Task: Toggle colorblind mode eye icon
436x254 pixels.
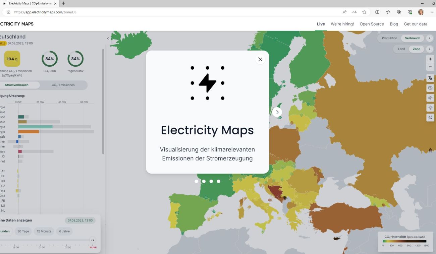Action: (x=430, y=88)
